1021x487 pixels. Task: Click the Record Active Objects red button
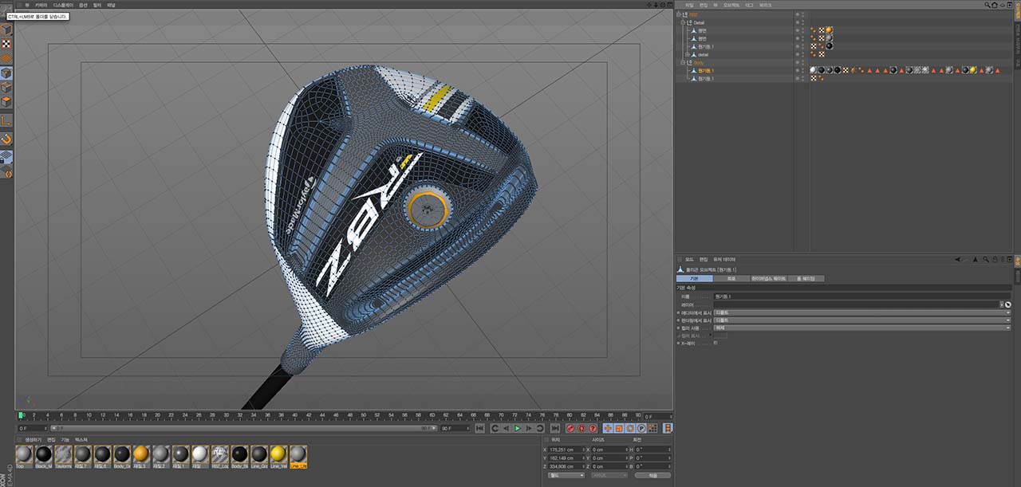click(x=570, y=428)
